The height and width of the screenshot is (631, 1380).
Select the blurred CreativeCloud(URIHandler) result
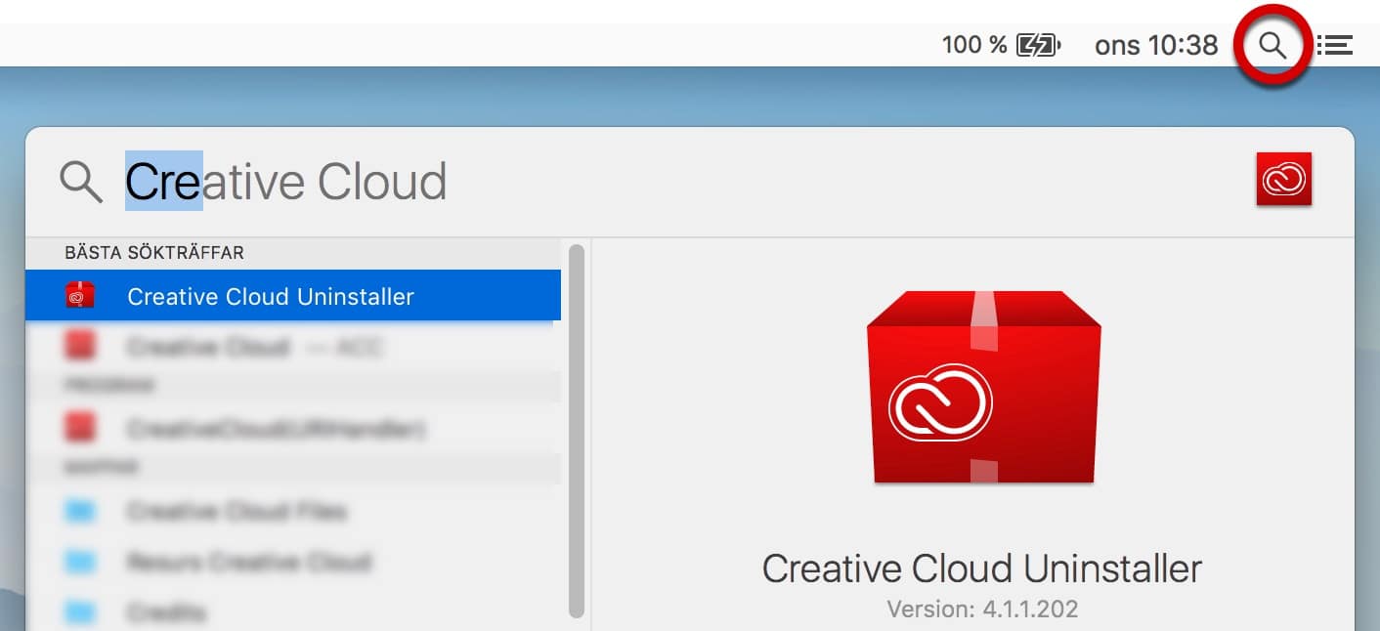pyautogui.click(x=293, y=429)
